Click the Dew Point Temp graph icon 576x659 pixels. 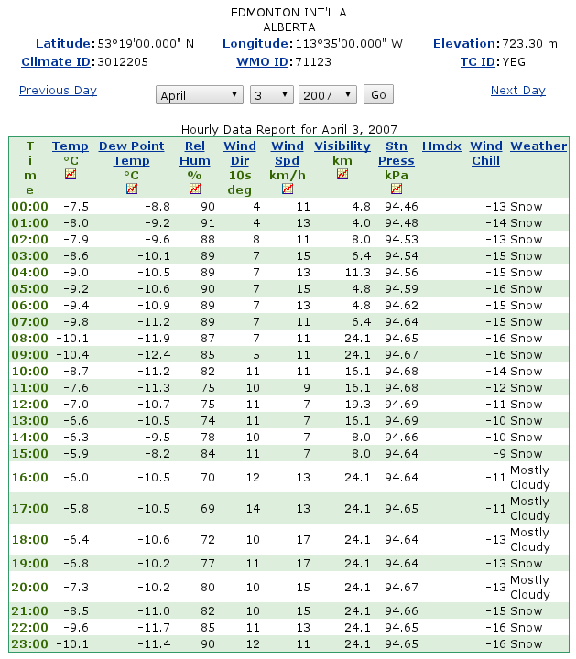point(131,189)
